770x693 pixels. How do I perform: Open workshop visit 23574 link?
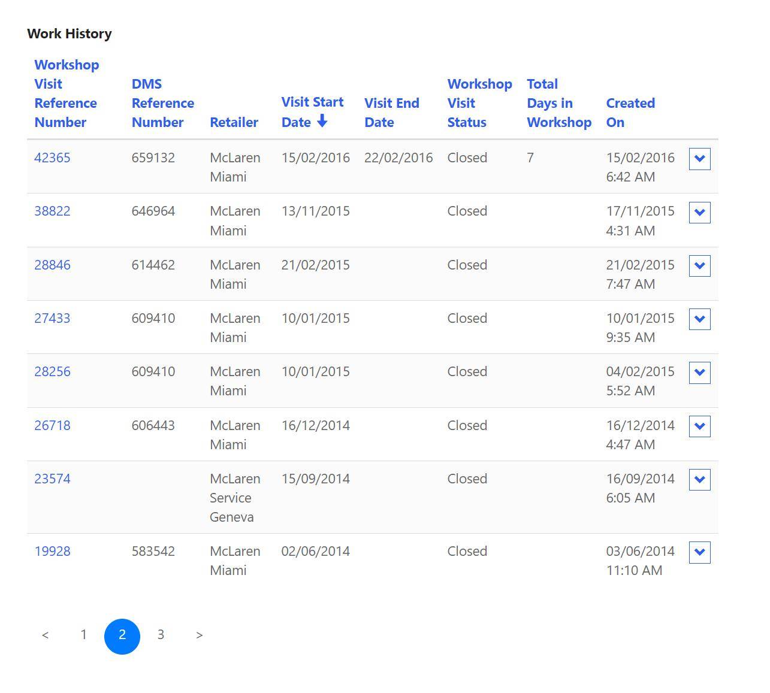tap(52, 479)
